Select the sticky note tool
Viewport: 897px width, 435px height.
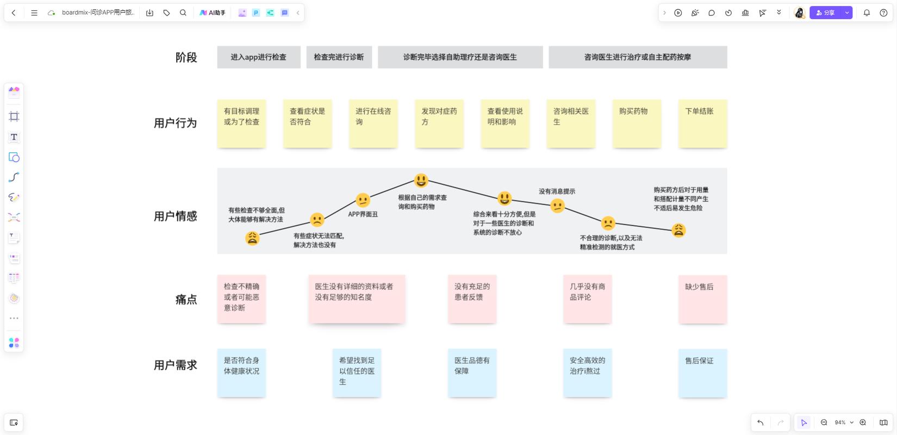[x=14, y=238]
